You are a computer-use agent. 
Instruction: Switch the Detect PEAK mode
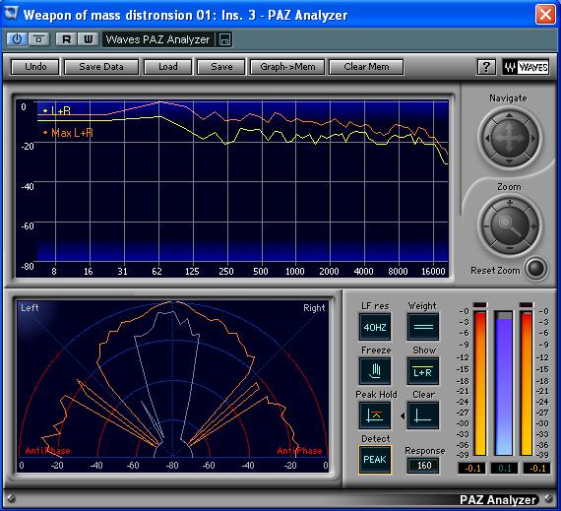(375, 460)
